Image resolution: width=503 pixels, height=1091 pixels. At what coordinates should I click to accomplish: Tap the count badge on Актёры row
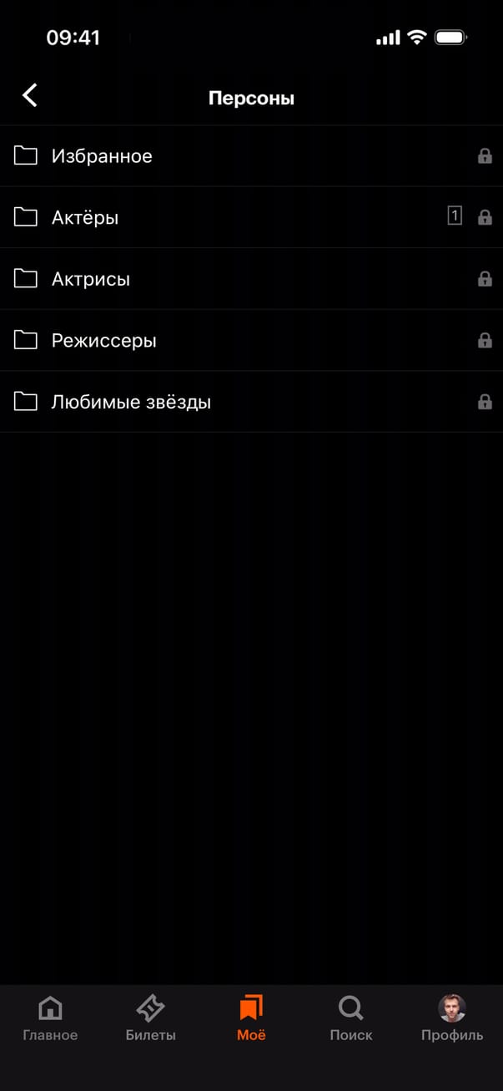[455, 216]
